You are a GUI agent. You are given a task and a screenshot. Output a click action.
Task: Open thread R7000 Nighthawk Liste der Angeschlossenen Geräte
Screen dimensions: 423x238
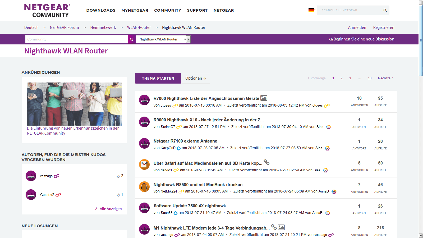(x=206, y=98)
